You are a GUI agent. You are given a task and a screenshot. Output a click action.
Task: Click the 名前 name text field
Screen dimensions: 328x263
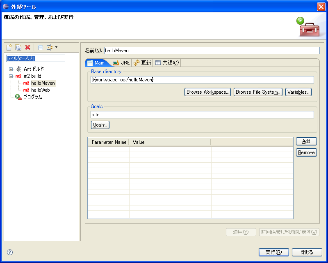click(212, 51)
